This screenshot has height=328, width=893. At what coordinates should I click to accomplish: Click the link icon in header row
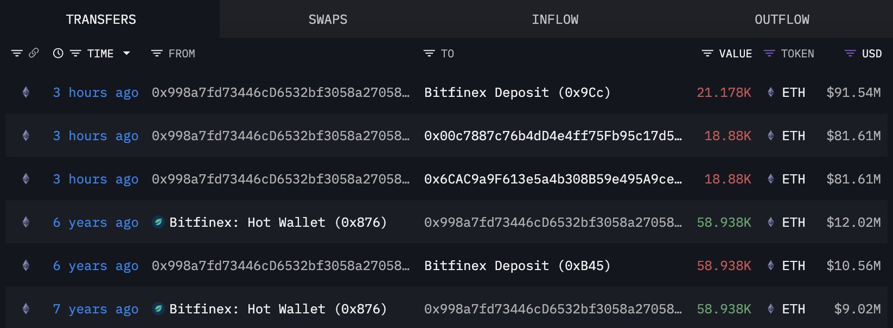34,53
